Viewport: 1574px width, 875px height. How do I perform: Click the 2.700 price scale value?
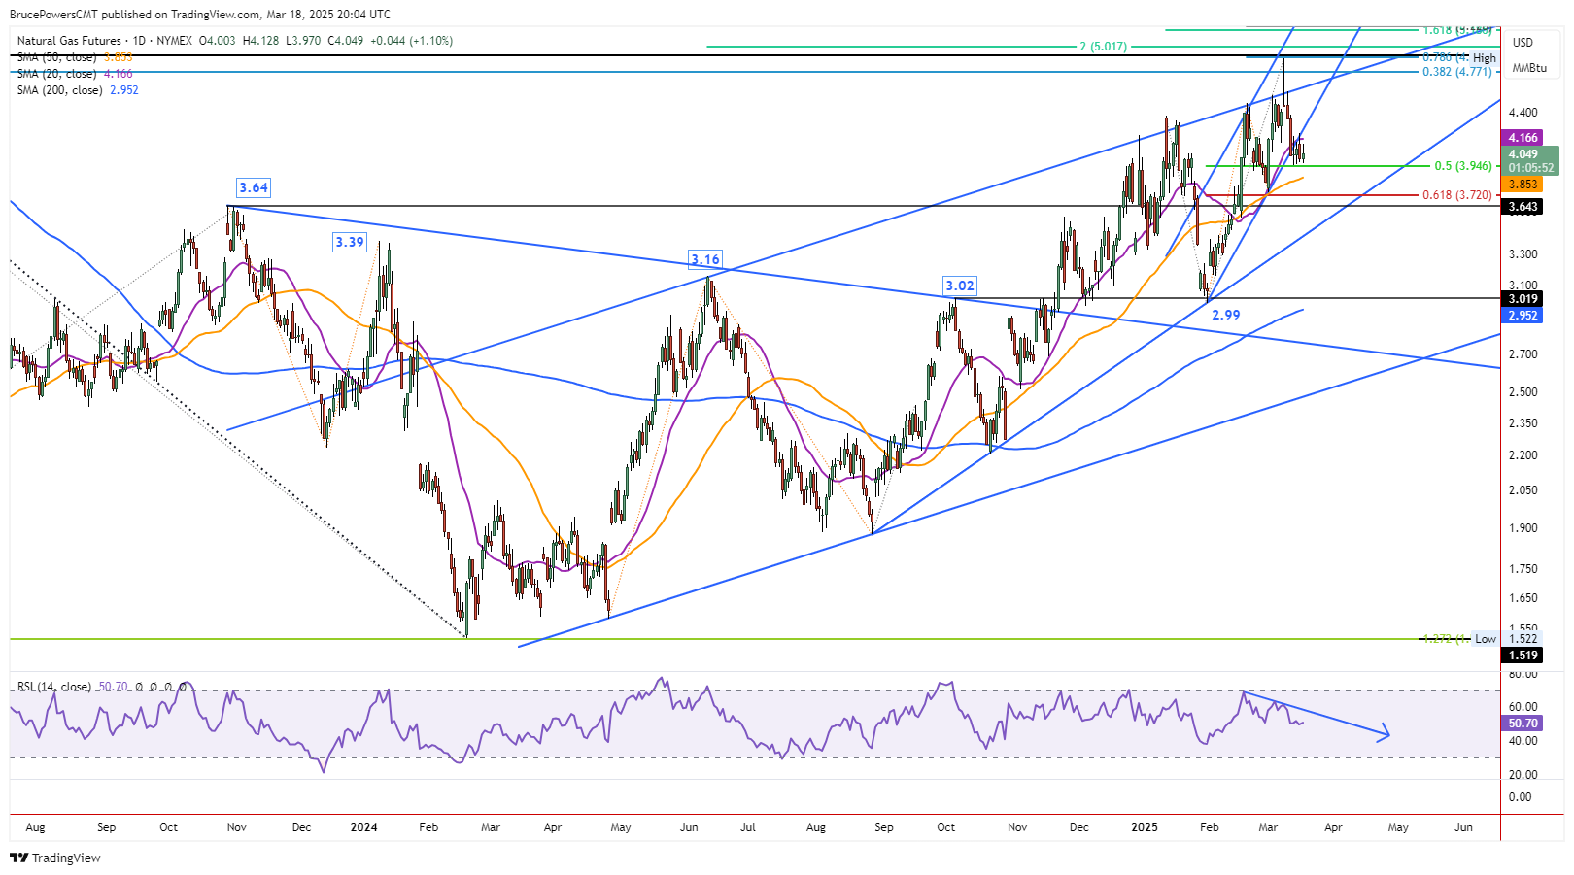pyautogui.click(x=1523, y=354)
